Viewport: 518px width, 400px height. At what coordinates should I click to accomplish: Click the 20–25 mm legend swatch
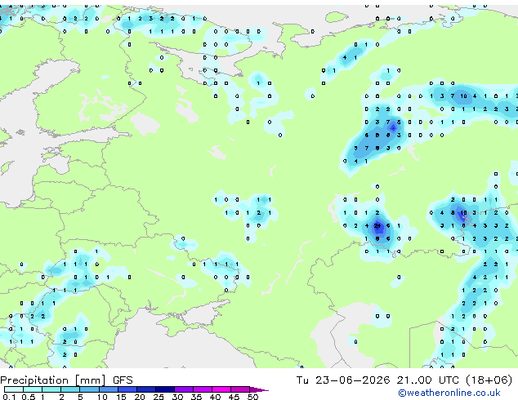coord(146,389)
